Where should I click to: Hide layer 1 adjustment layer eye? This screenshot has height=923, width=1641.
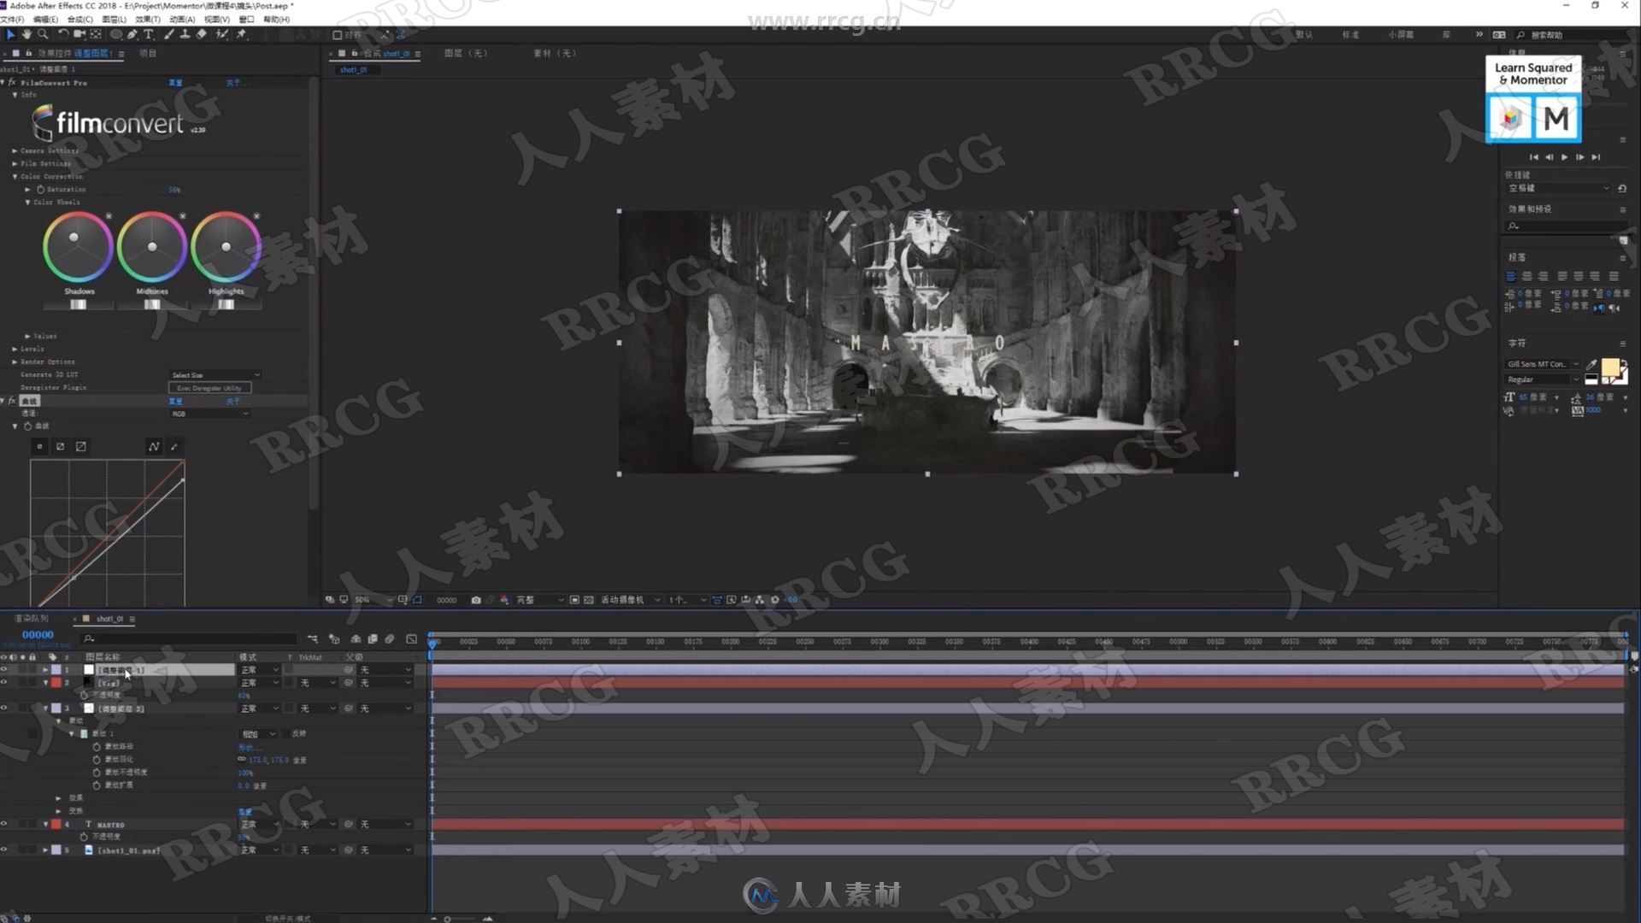[x=4, y=670]
